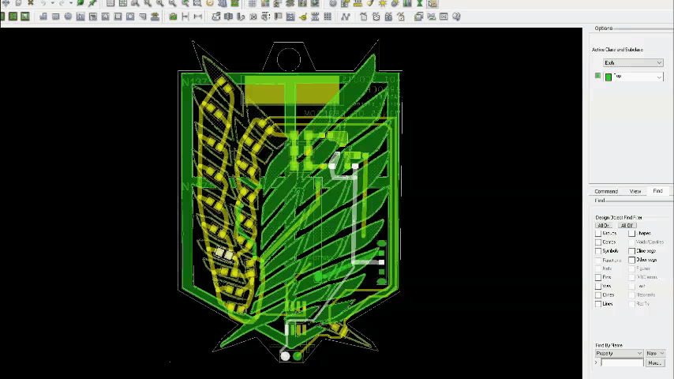Check the Clines checkbox
674x379 pixels.
coord(598,295)
